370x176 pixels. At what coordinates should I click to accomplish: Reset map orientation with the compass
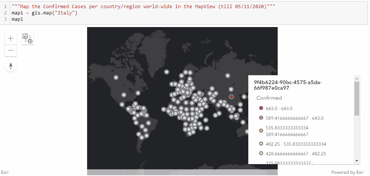(11, 66)
